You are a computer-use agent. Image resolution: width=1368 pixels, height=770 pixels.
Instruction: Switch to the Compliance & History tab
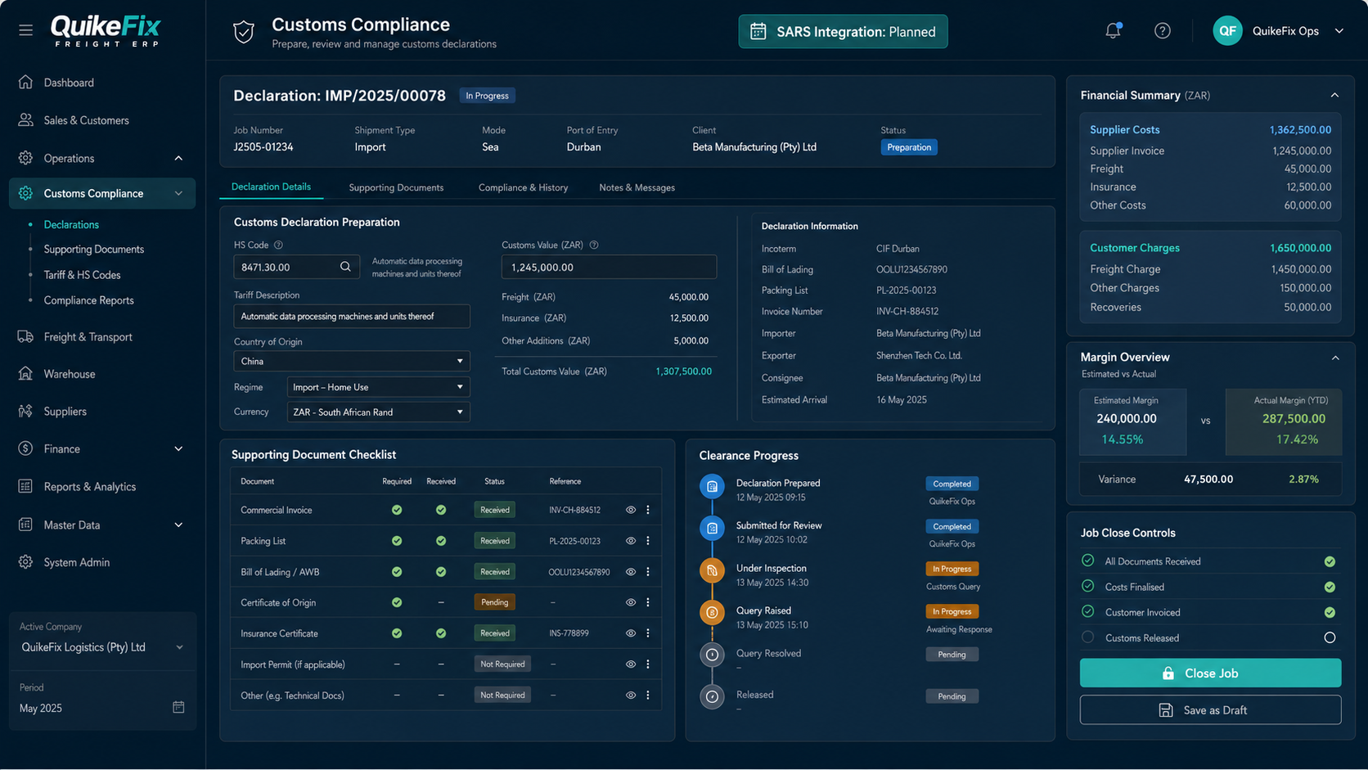(523, 187)
